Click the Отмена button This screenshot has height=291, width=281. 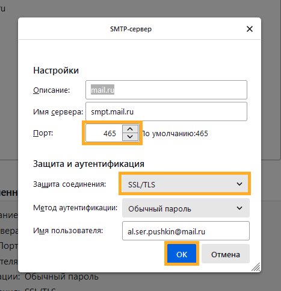(x=226, y=254)
